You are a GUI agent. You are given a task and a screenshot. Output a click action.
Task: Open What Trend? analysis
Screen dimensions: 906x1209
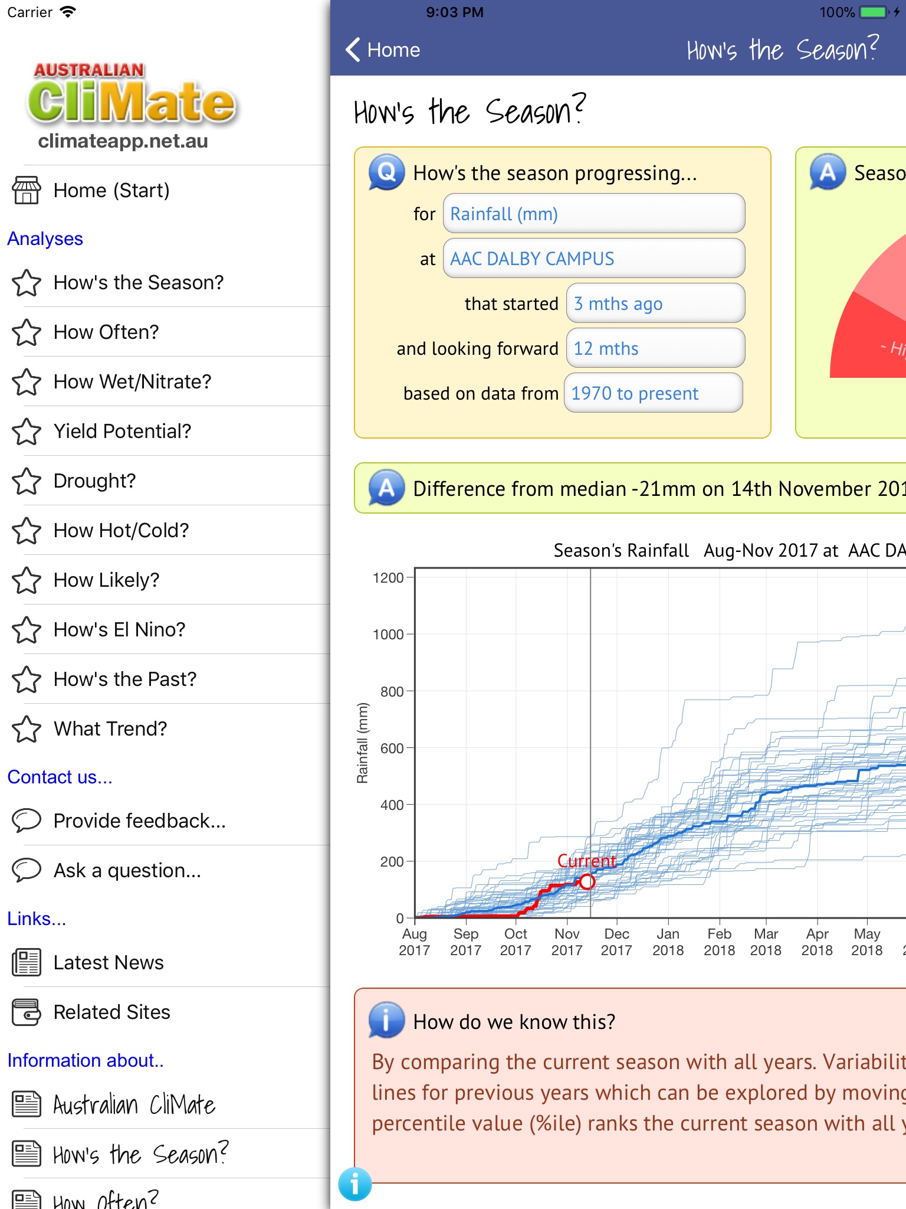click(x=165, y=728)
